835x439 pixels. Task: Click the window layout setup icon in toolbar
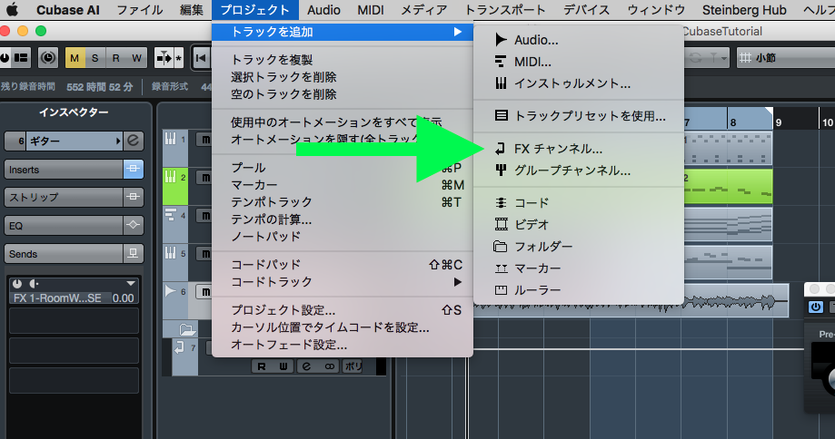tap(21, 57)
